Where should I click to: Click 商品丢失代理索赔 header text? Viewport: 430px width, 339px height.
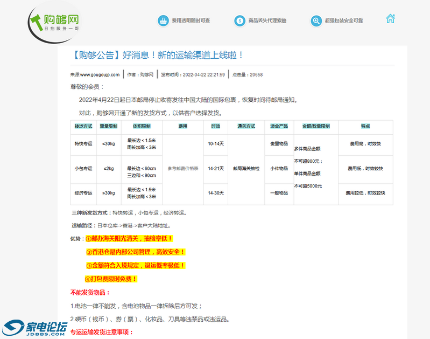[x=267, y=20]
